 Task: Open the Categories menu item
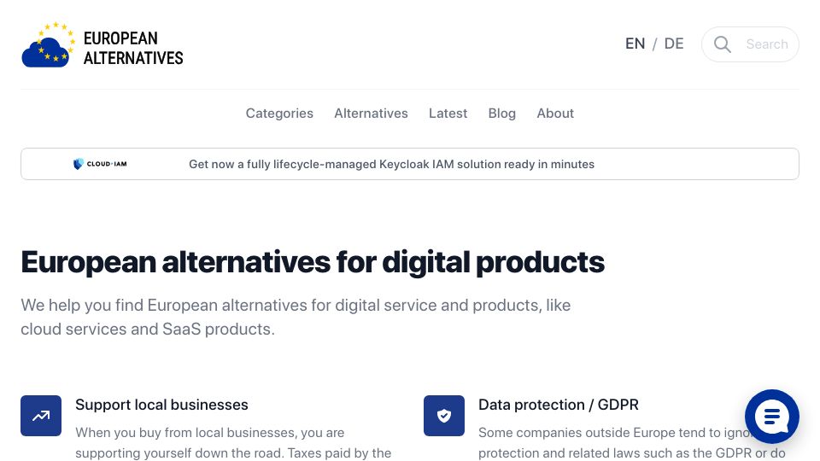pos(279,114)
